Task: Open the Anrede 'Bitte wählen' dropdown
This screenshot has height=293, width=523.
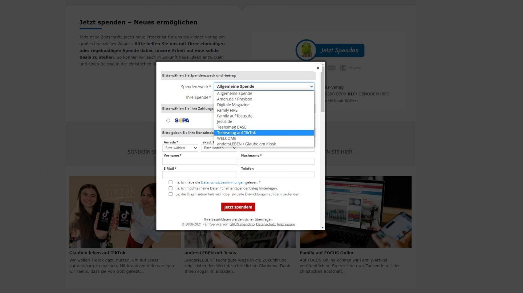Action: (180, 148)
